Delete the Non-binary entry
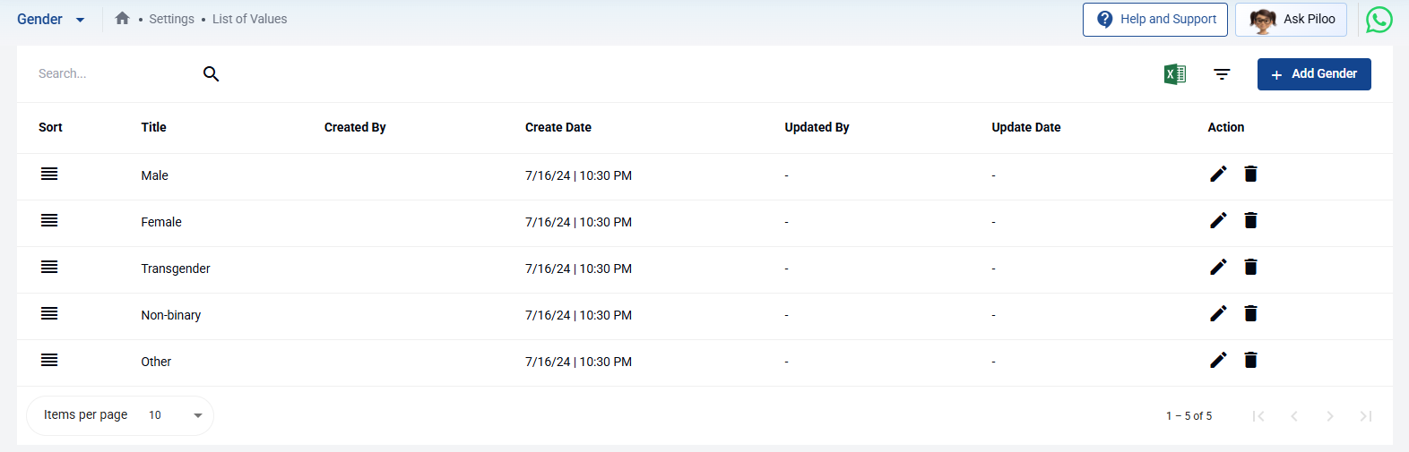 1250,313
